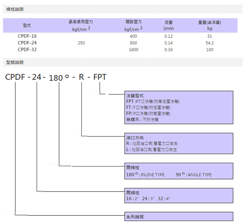Select the CPDF-32 model row label

point(27,50)
